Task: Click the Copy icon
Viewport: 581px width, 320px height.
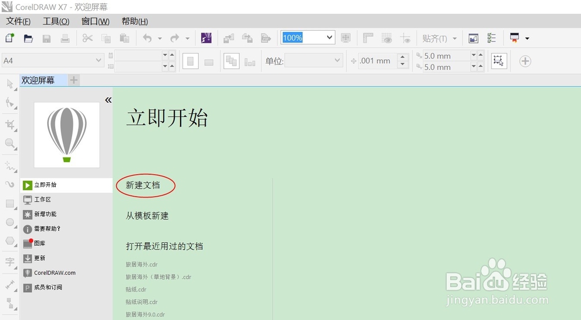Action: click(x=106, y=38)
